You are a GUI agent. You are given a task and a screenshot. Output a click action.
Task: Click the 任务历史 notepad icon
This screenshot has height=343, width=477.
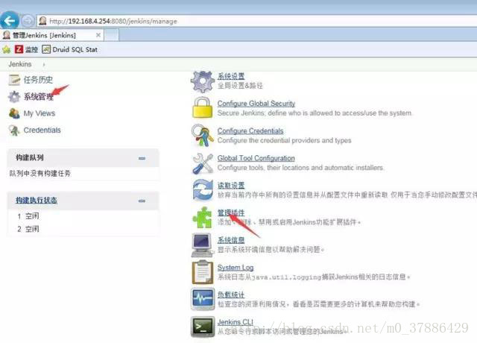pos(14,80)
